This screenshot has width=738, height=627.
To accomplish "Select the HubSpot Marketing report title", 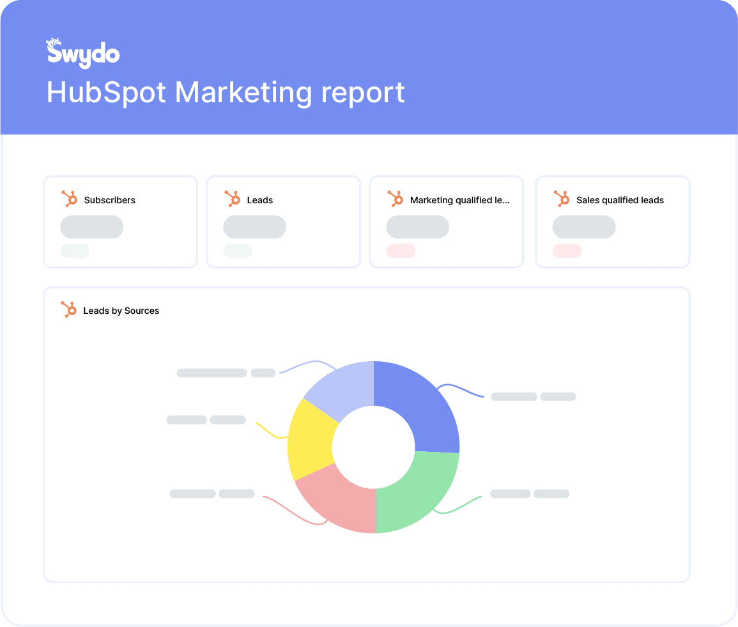I will [x=226, y=92].
